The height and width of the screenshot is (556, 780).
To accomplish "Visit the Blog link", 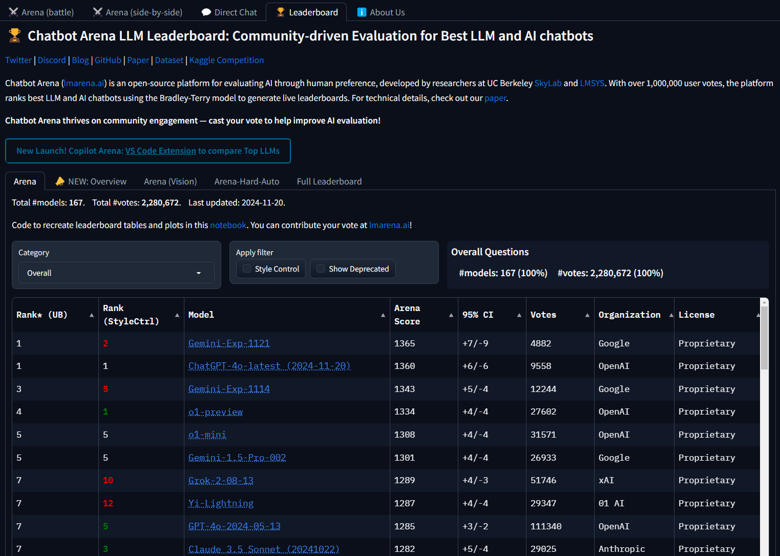I will pos(80,60).
